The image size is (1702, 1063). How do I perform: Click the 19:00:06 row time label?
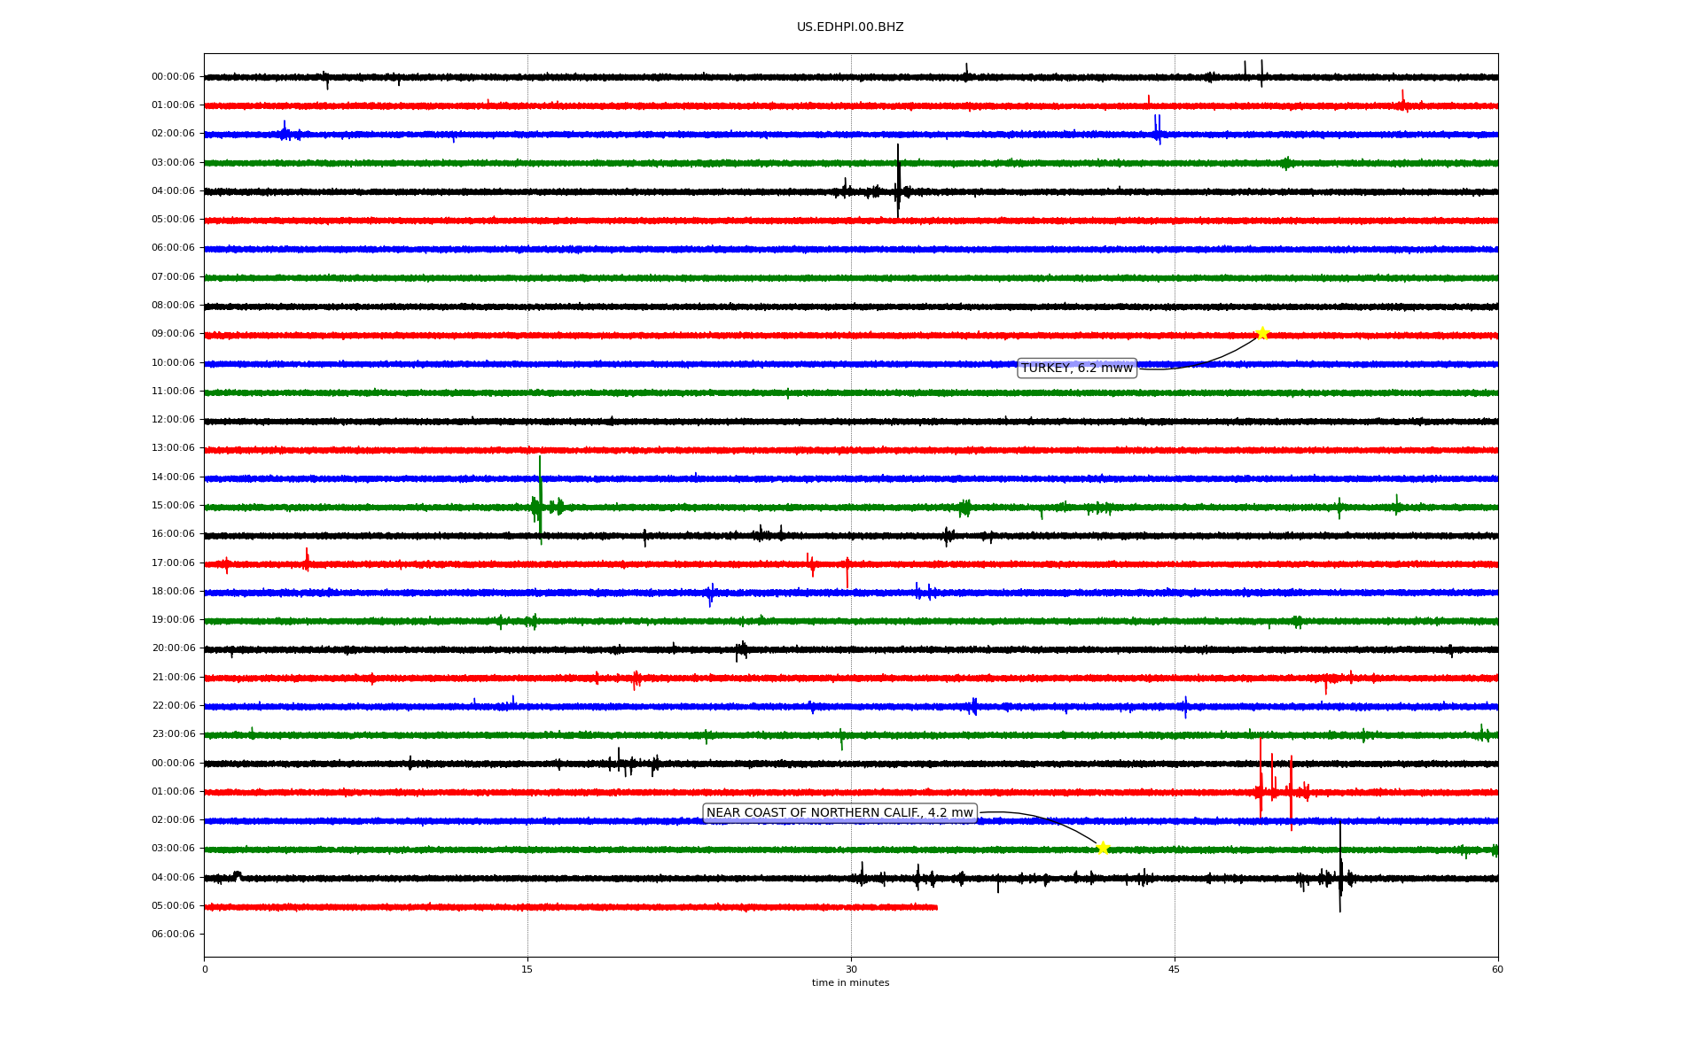point(173,619)
